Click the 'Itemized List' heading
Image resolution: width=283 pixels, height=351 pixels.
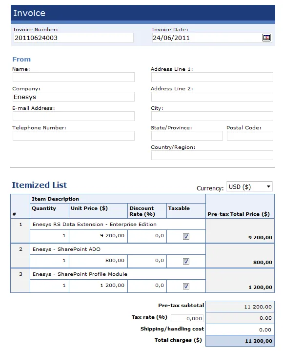point(40,185)
